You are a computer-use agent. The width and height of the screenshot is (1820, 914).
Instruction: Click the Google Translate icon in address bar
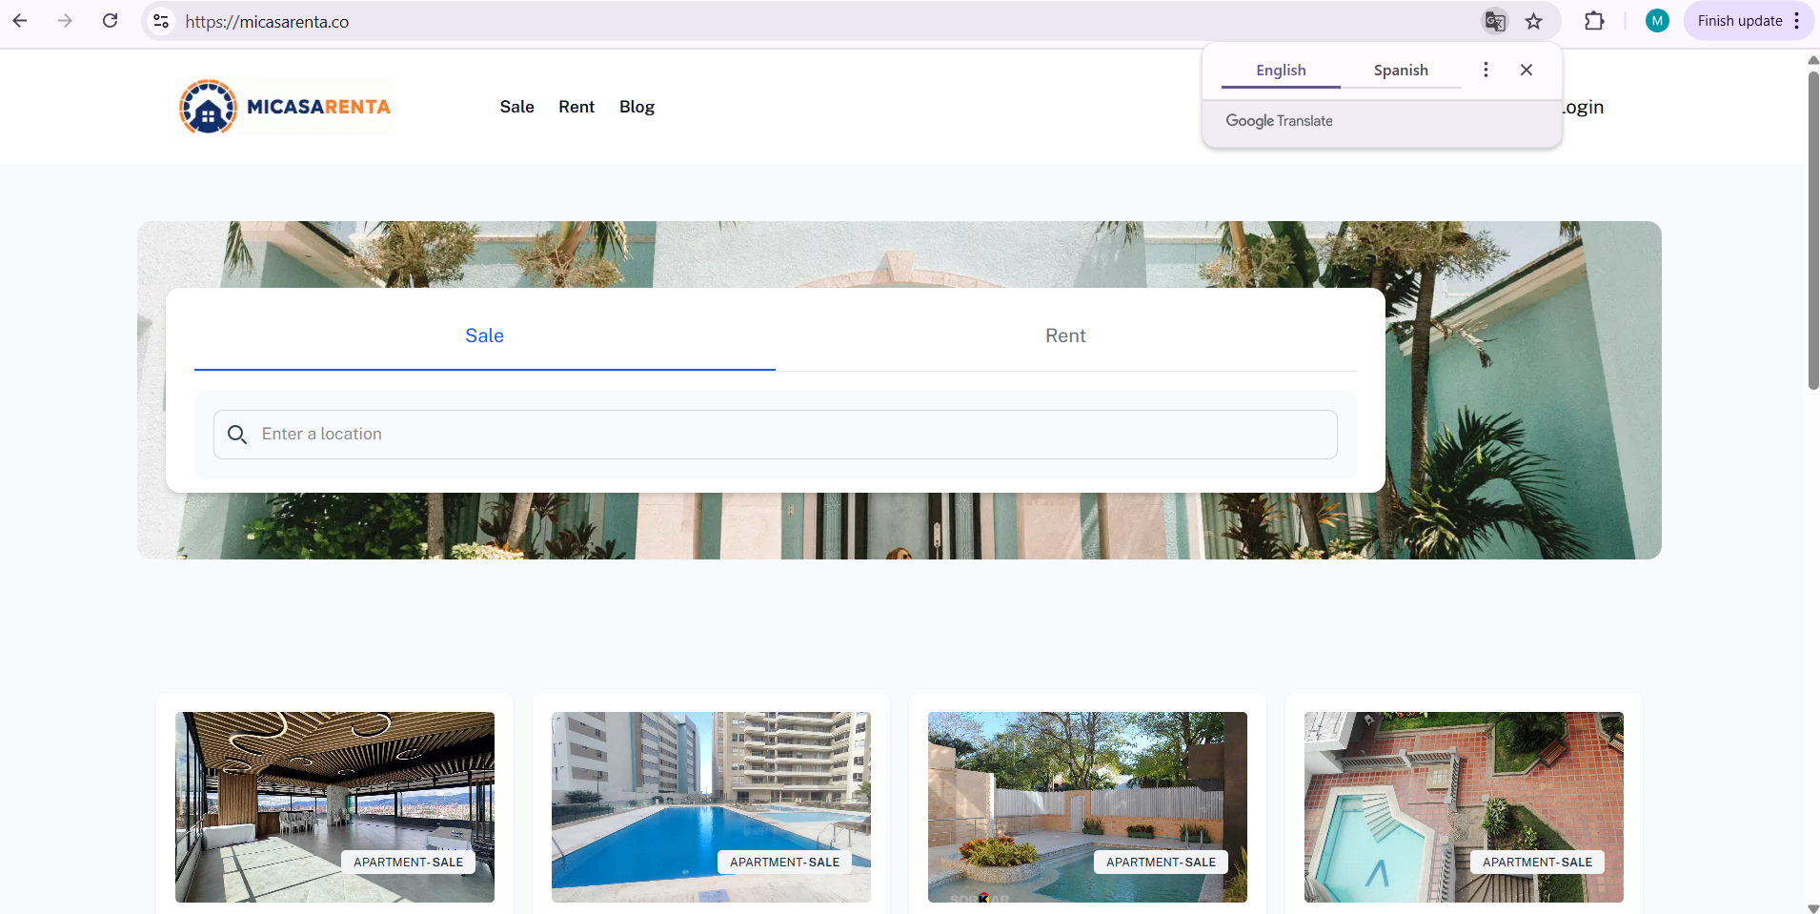[1494, 21]
